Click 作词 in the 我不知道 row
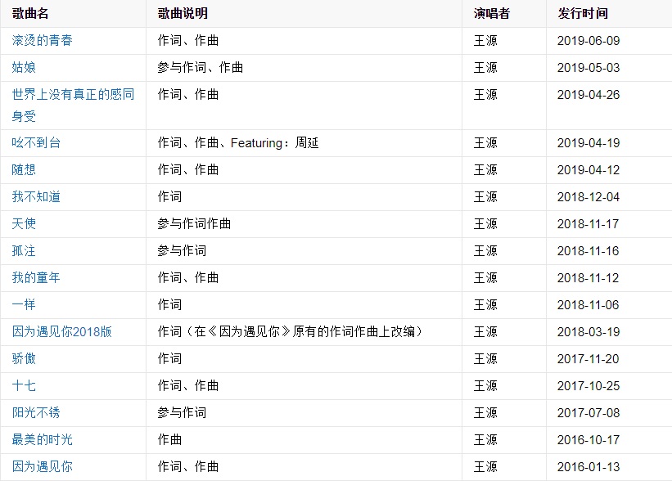This screenshot has width=672, height=481. [169, 196]
